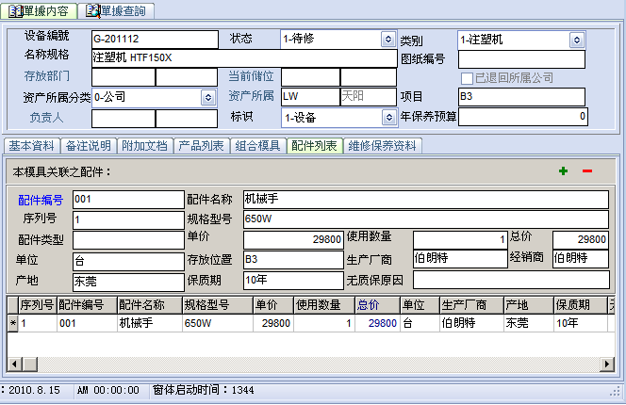Open the 附加文档 tab
The height and width of the screenshot is (405, 626).
144,146
